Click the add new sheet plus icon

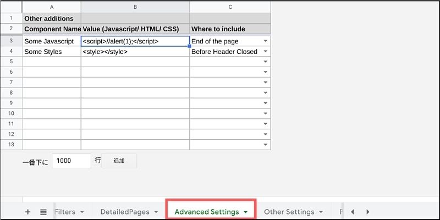pyautogui.click(x=28, y=212)
